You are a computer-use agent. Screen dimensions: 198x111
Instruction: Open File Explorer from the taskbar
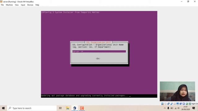pos(67,108)
